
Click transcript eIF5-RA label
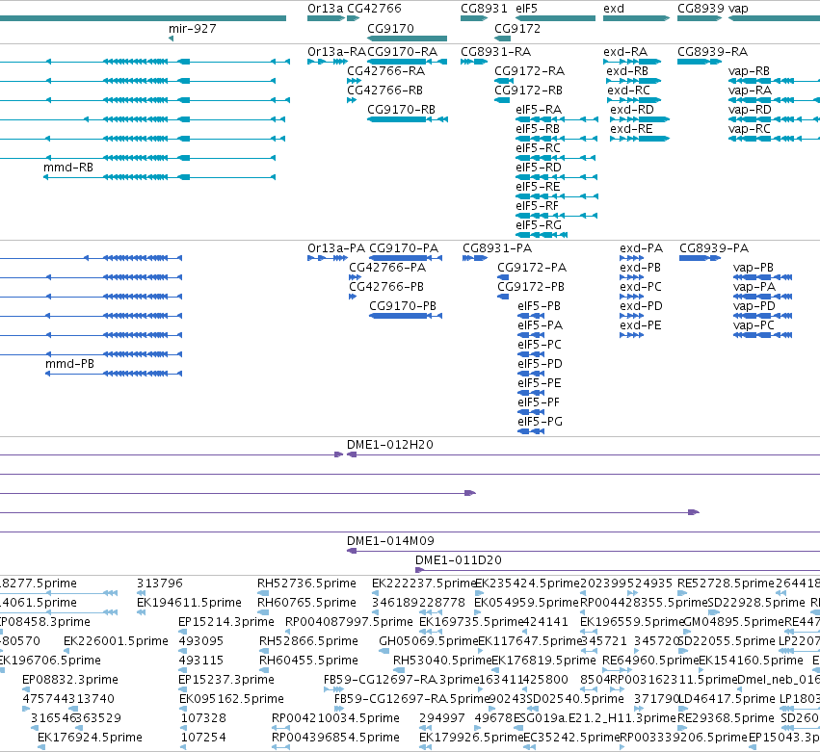click(539, 110)
